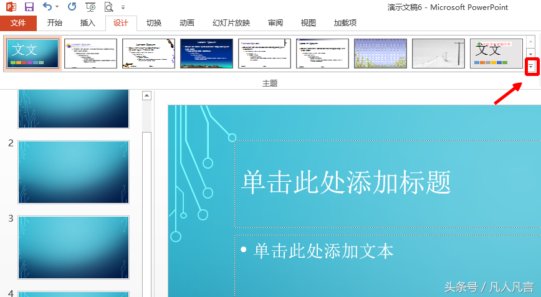
Task: Apply the theme with black-yellow corner border
Action: pos(149,54)
